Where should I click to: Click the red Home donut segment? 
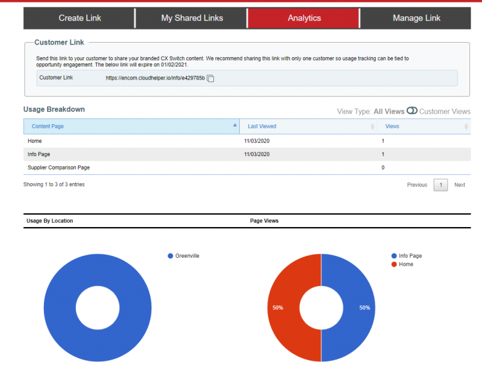tap(283, 307)
